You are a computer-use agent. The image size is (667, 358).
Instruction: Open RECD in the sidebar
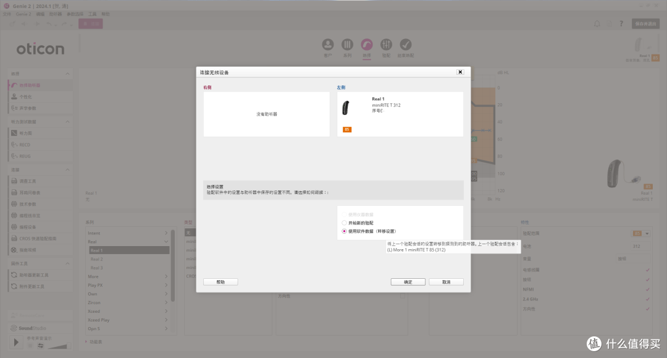click(x=40, y=145)
